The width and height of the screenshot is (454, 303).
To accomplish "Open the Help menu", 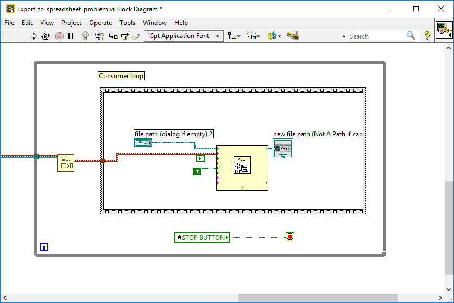I will (x=181, y=23).
